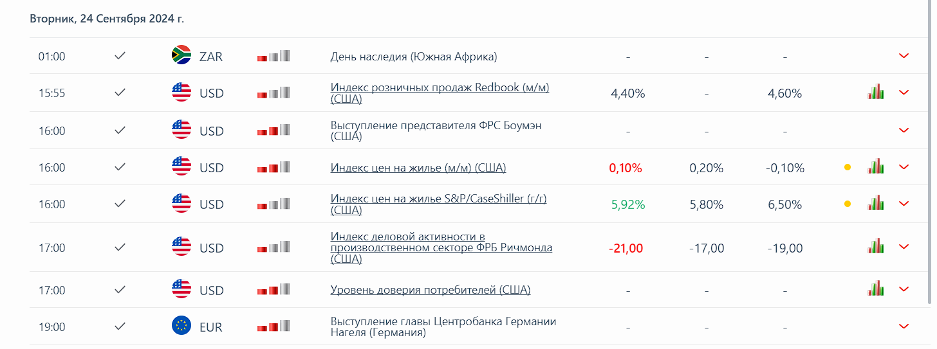The image size is (937, 349).
Task: Click chart icon in consumer confidence row
Action: point(875,289)
